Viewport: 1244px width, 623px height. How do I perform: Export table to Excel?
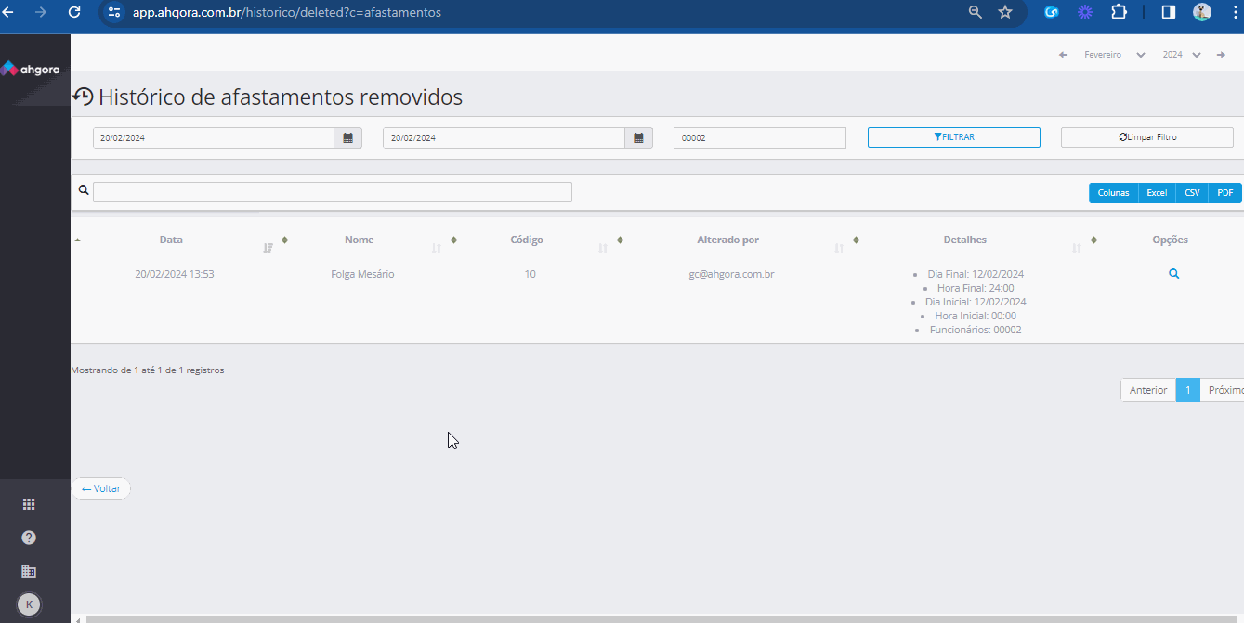pyautogui.click(x=1157, y=193)
